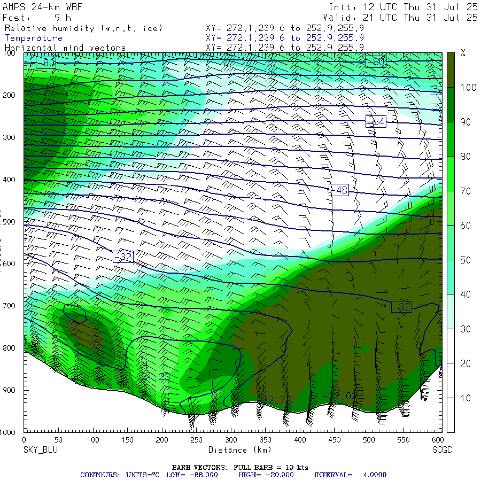Click the XY coordinates line beside Relative humidity

point(285,28)
